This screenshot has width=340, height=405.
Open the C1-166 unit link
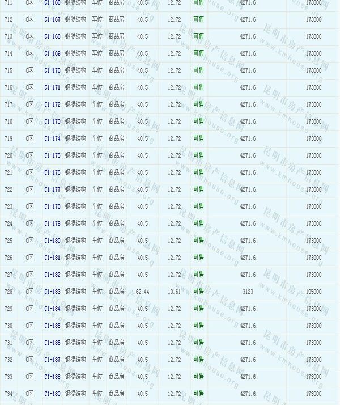point(52,3)
